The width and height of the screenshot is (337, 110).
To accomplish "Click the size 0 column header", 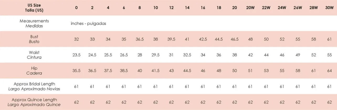I will 76,8.
